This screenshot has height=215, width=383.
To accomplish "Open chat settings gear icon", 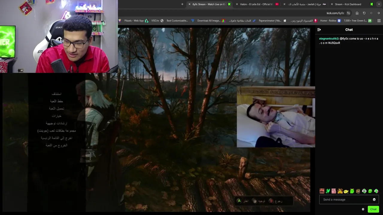I will [363, 209].
